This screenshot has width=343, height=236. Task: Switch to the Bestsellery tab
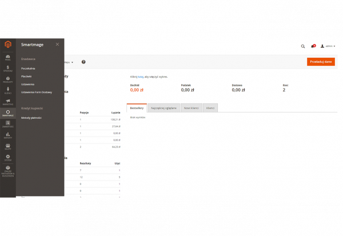[x=137, y=108]
